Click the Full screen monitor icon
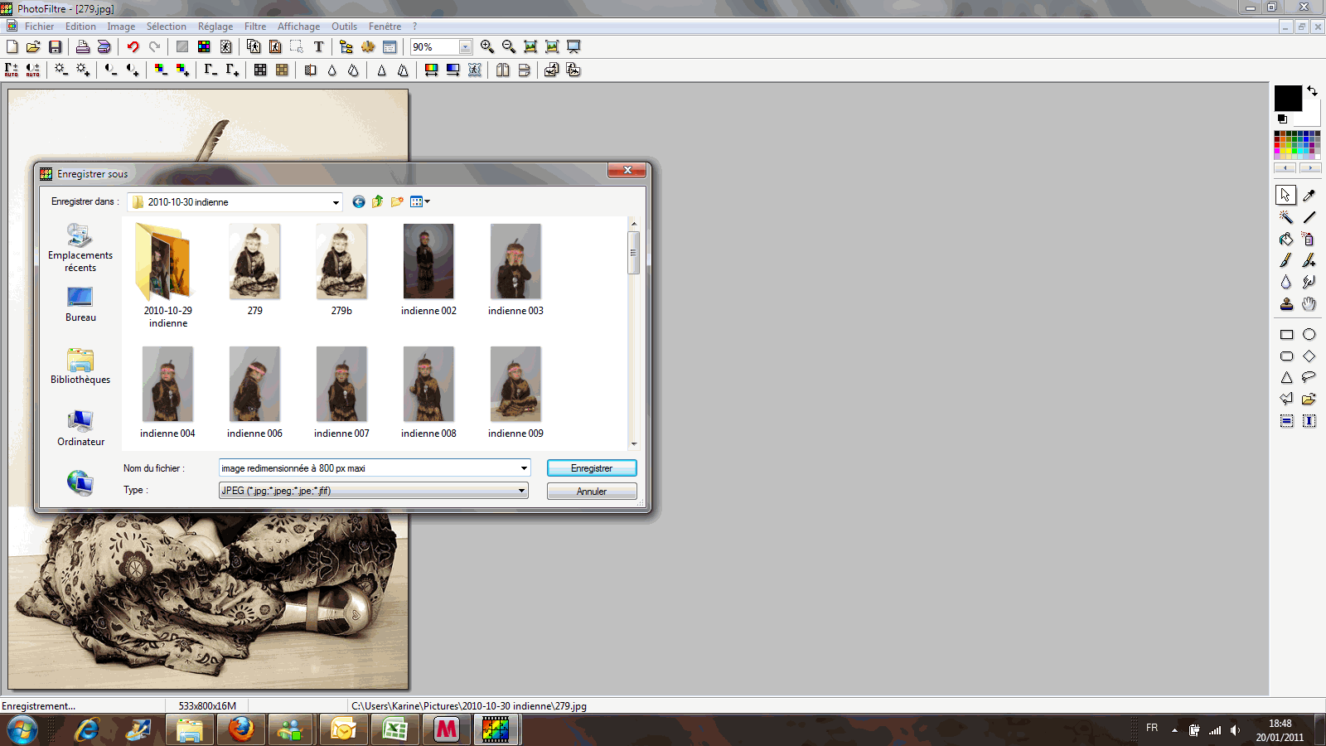The width and height of the screenshot is (1326, 746). pyautogui.click(x=573, y=47)
